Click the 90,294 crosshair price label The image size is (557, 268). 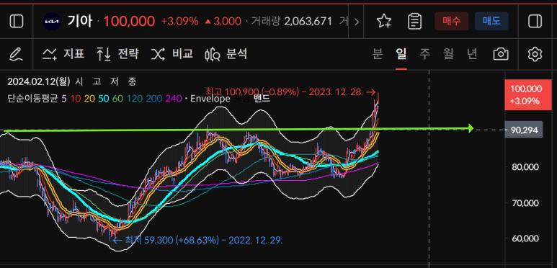point(524,130)
